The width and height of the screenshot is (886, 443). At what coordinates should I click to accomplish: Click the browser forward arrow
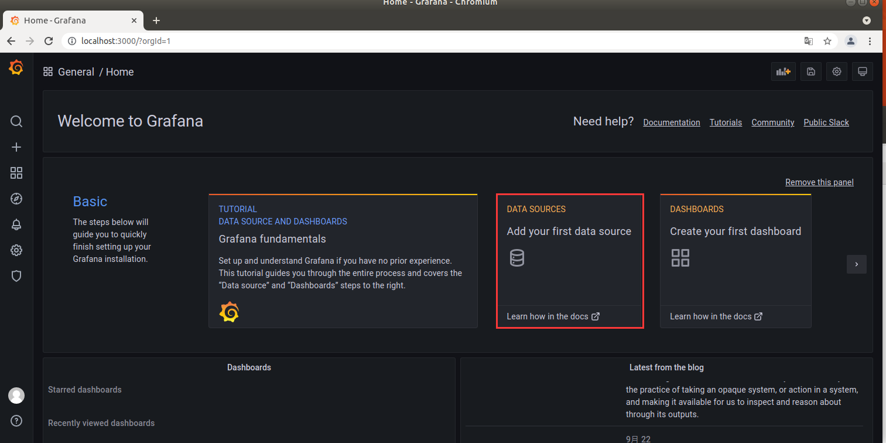click(x=30, y=41)
